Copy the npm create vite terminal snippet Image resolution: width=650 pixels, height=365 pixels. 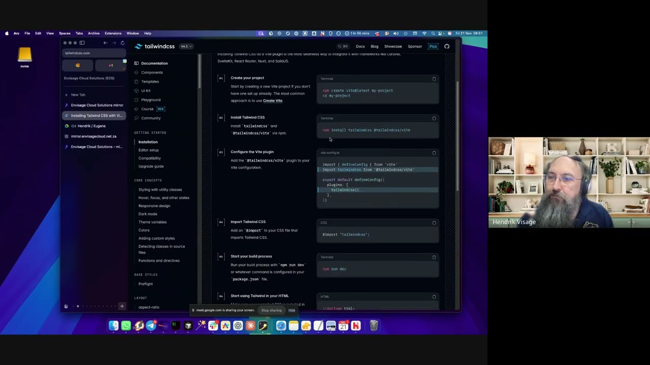tap(434, 79)
